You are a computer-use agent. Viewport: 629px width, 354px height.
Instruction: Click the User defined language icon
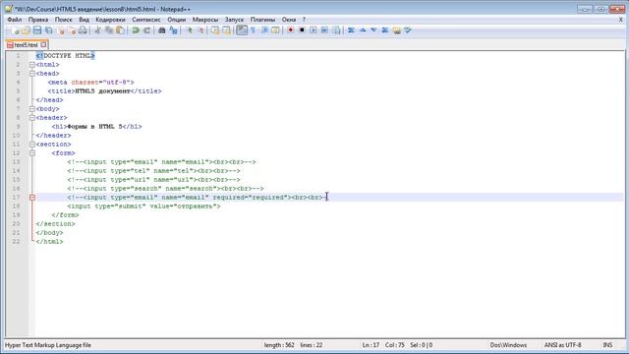click(275, 30)
